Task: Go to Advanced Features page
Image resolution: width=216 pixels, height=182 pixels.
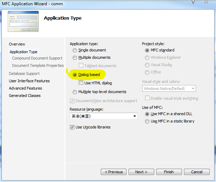Action: 26,88
